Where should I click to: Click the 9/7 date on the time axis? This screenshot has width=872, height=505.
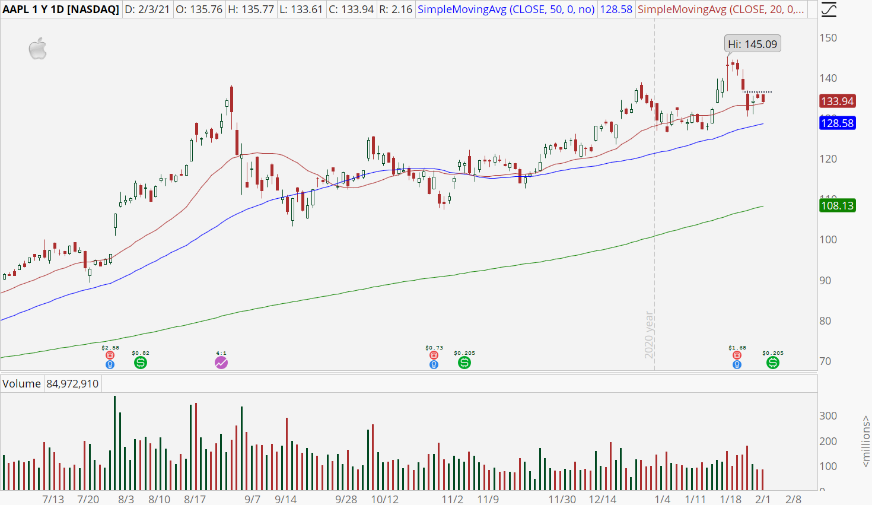click(x=253, y=499)
